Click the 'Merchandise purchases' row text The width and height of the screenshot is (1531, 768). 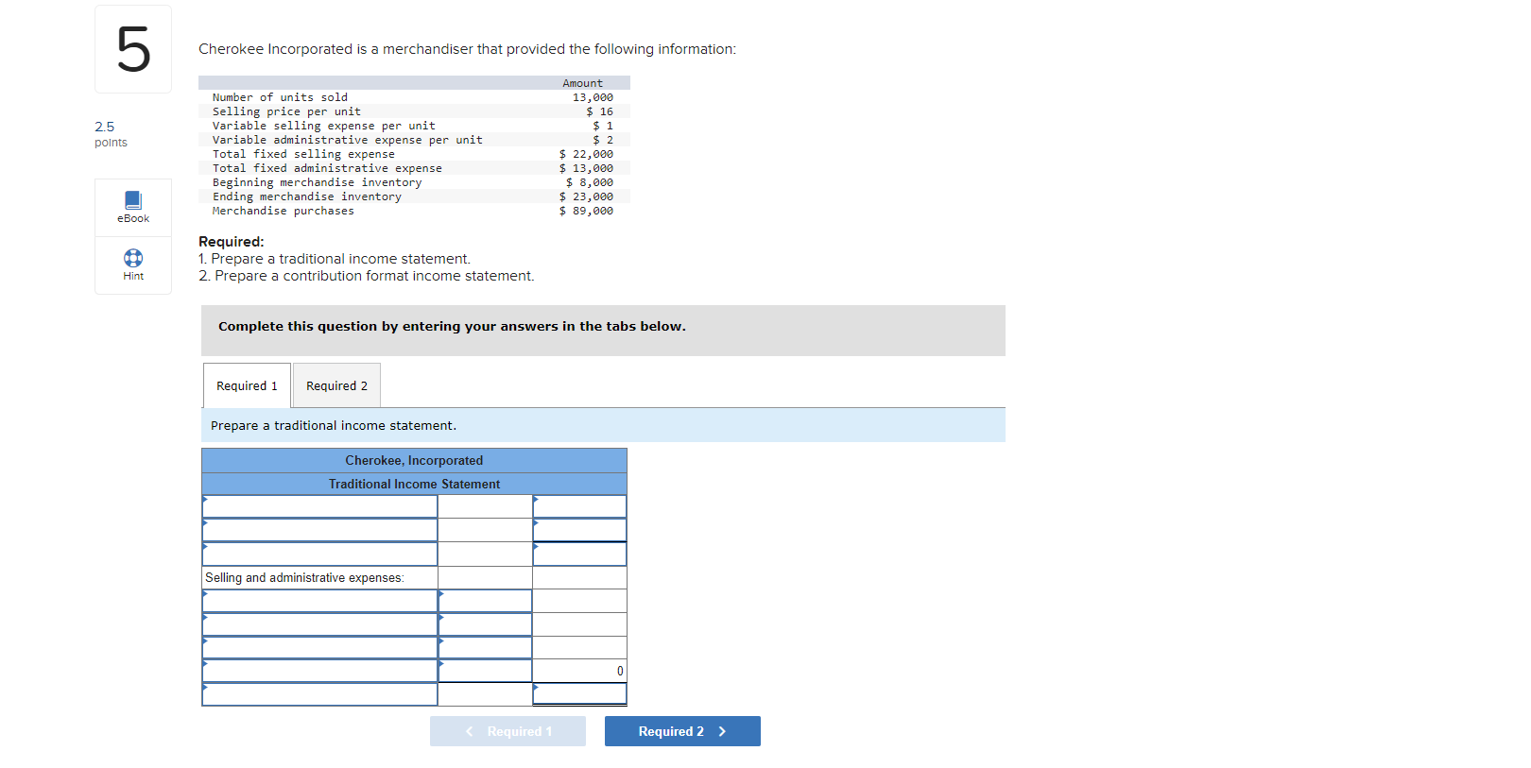(284, 211)
